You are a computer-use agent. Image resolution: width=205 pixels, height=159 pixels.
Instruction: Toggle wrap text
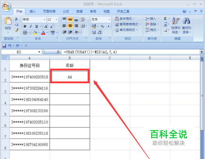(x=82, y=19)
